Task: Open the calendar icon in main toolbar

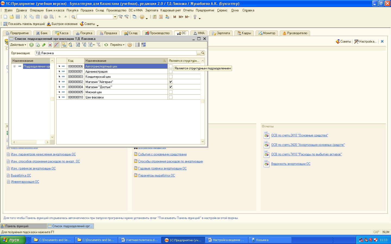Action: click(x=161, y=17)
